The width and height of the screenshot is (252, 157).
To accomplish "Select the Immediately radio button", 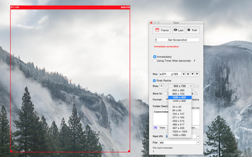I will 155,57.
